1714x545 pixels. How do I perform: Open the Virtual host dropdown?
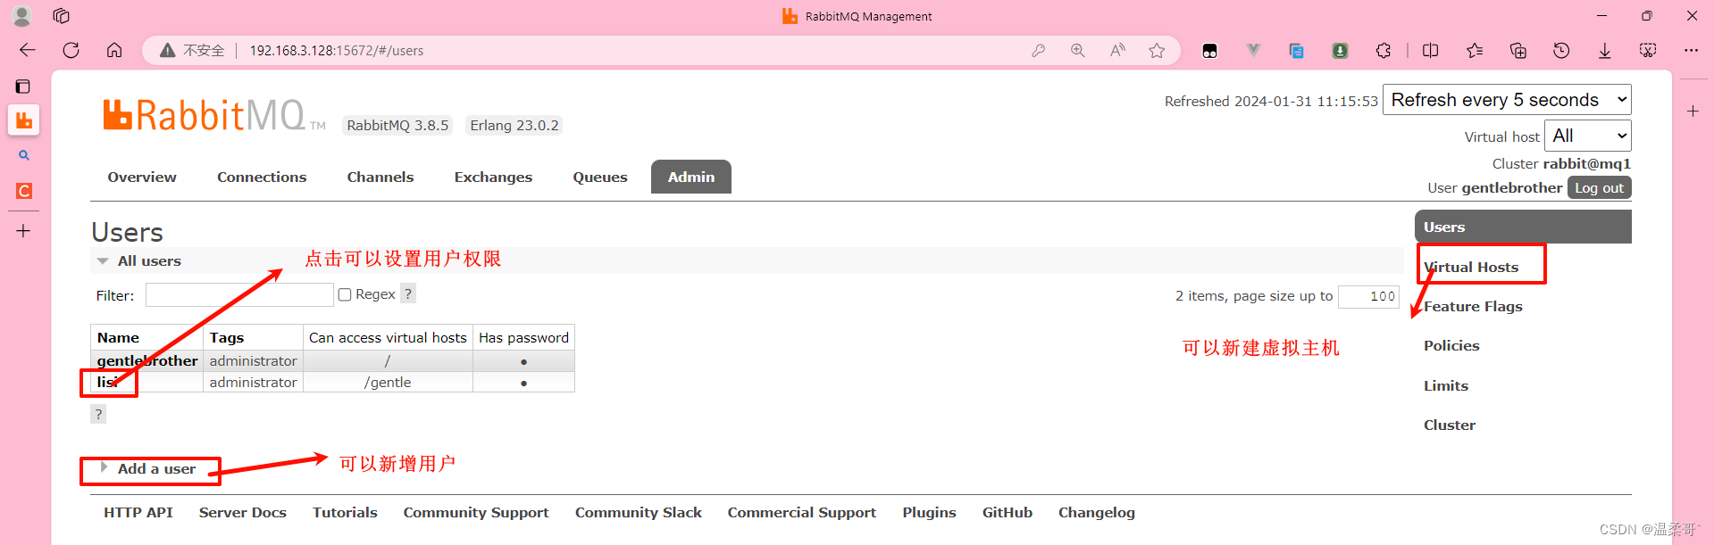(x=1587, y=136)
